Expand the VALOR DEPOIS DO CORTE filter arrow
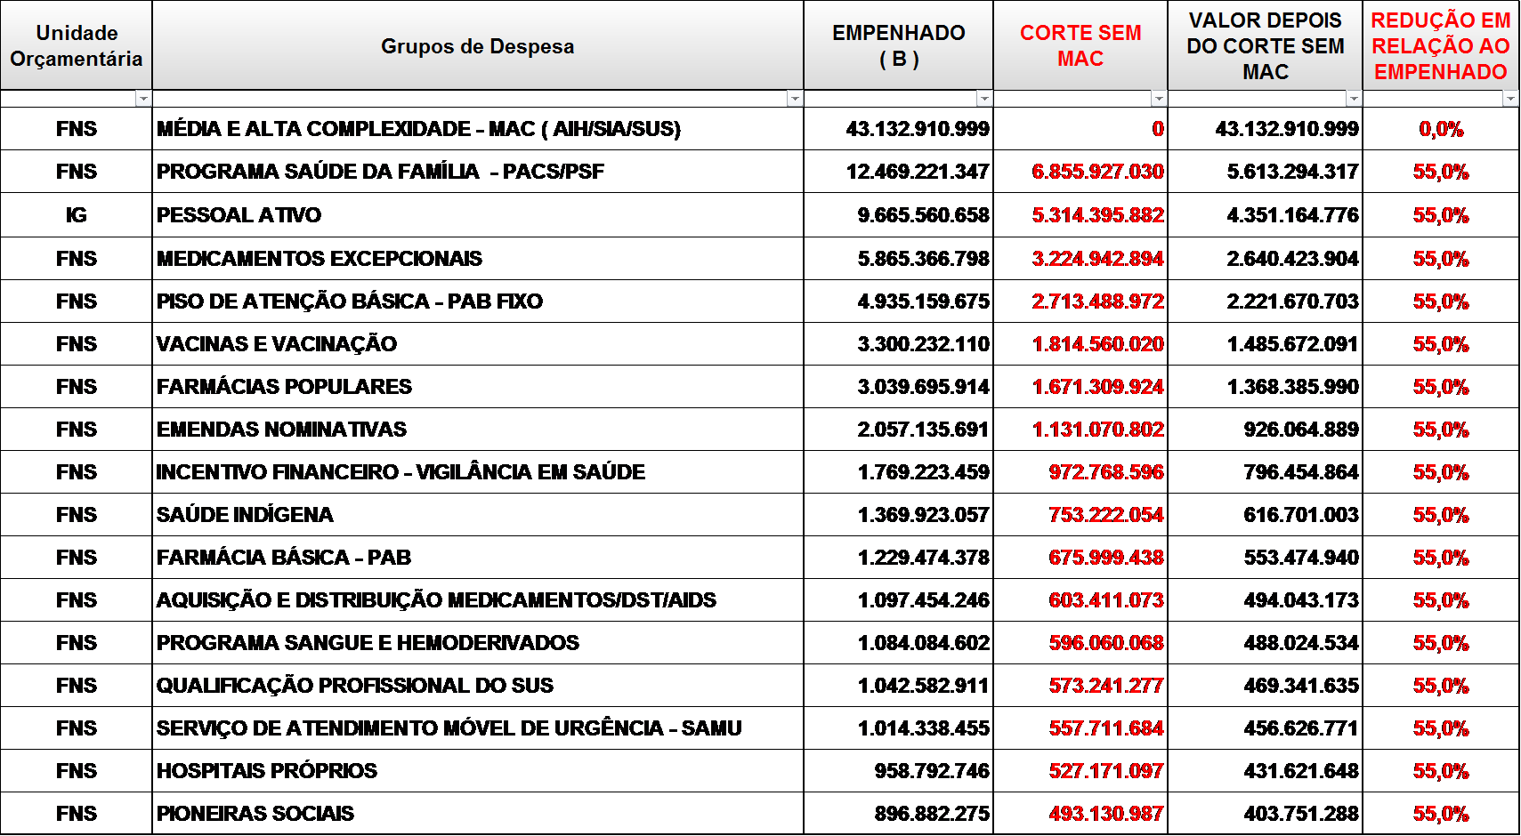 (1354, 99)
